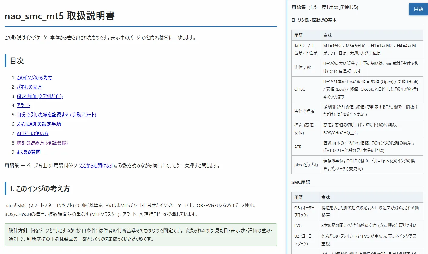Image resolution: width=428 pixels, height=254 pixels.
Task: Click the ここからも開けます glossary link
Action: (x=97, y=165)
